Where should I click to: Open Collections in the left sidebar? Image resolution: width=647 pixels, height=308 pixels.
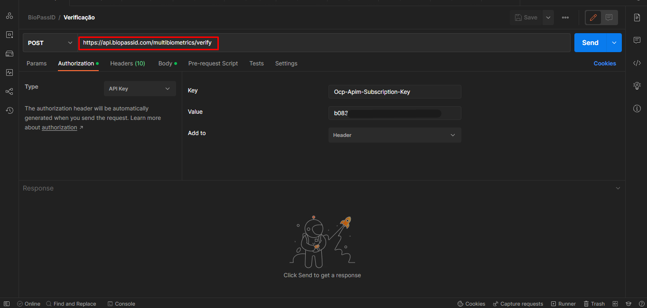[9, 16]
